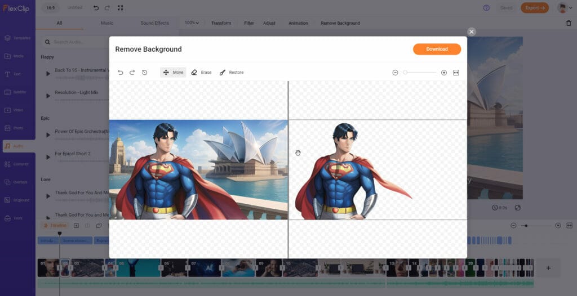Viewport: 577px width, 296px height.
Task: Enter fullscreen preview mode
Action: coord(121,8)
